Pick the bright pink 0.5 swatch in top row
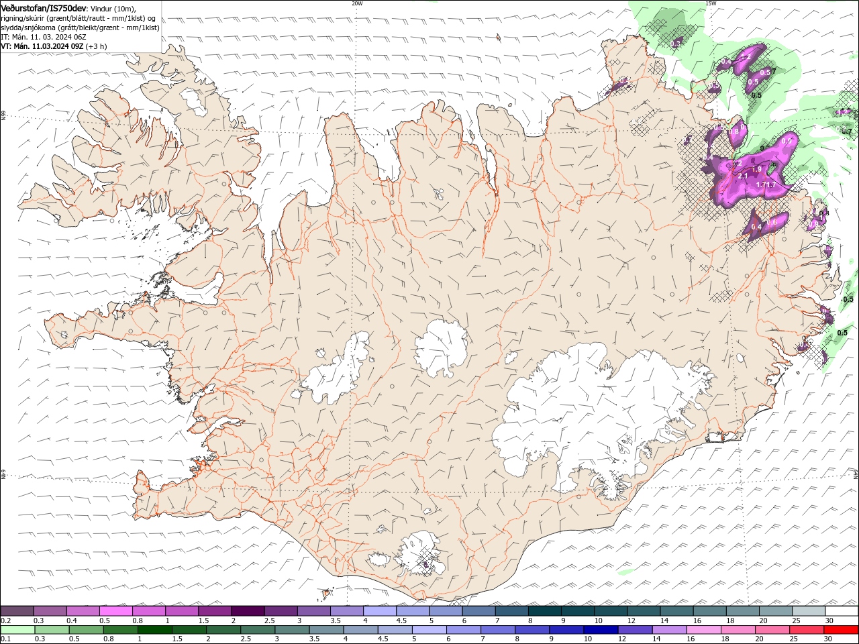The image size is (859, 644). coord(115,611)
